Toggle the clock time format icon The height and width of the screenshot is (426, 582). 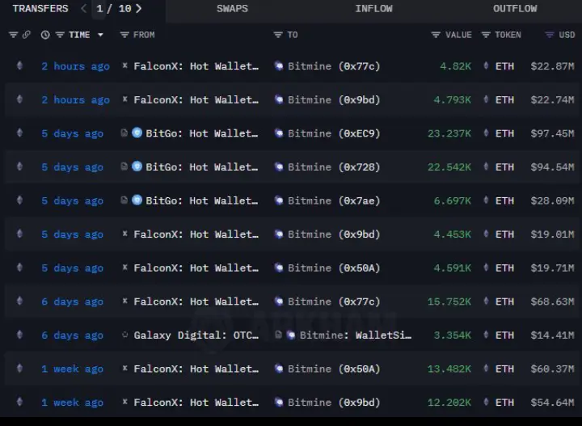[45, 36]
